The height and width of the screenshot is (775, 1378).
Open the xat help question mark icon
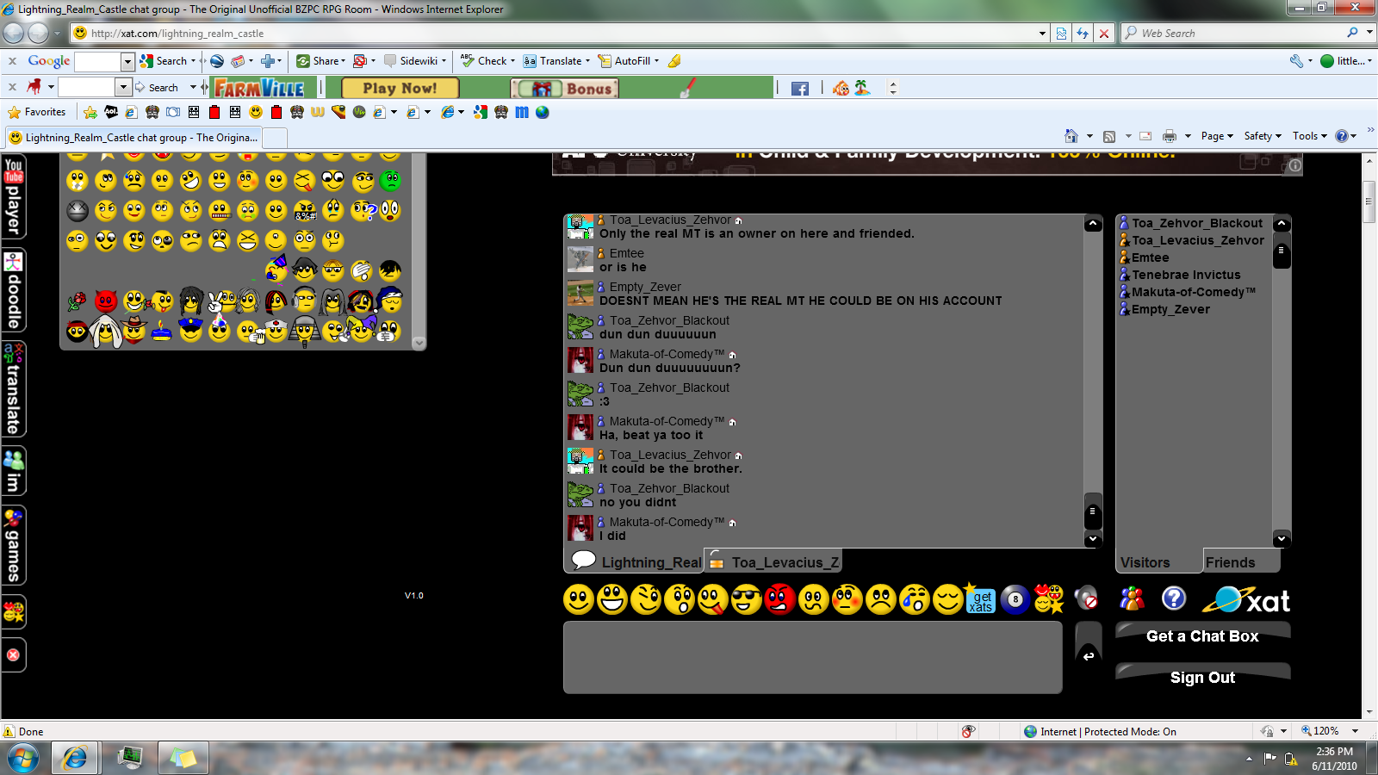tap(1174, 598)
